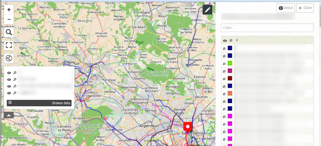This screenshot has height=146, width=321.
Task: Zoom out the map with minus button
Action: 9,19
